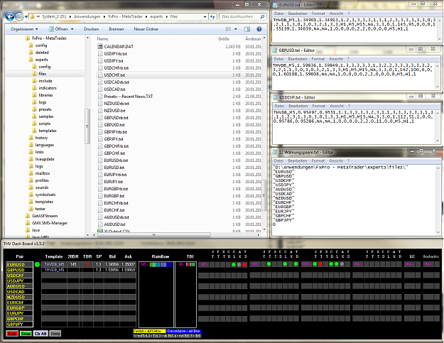
Task: Click the notepad icon in EURUSD.txt title bar
Action: (x=274, y=5)
